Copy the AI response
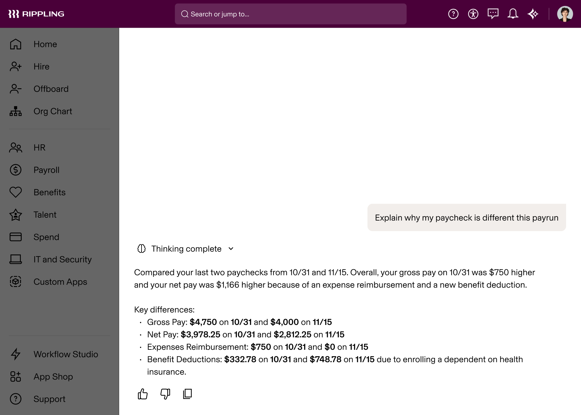581x415 pixels. pos(187,394)
